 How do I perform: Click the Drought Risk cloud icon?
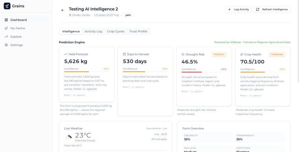tap(183, 54)
